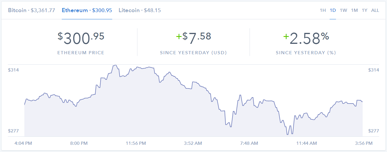The width and height of the screenshot is (387, 152).
Task: Click the +2.58% change figure
Action: coord(306,38)
